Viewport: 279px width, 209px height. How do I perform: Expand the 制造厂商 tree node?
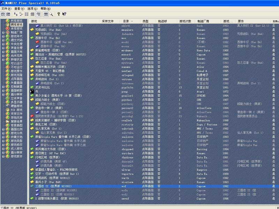(x=3, y=32)
